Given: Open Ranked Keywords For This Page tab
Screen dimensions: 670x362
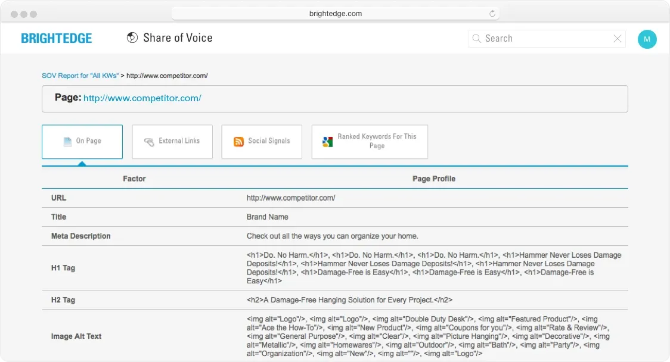Looking at the screenshot, I should [370, 142].
